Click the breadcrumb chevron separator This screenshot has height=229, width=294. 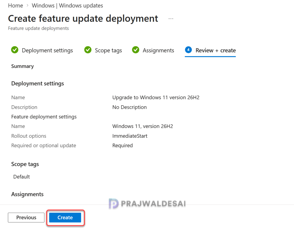click(x=27, y=5)
